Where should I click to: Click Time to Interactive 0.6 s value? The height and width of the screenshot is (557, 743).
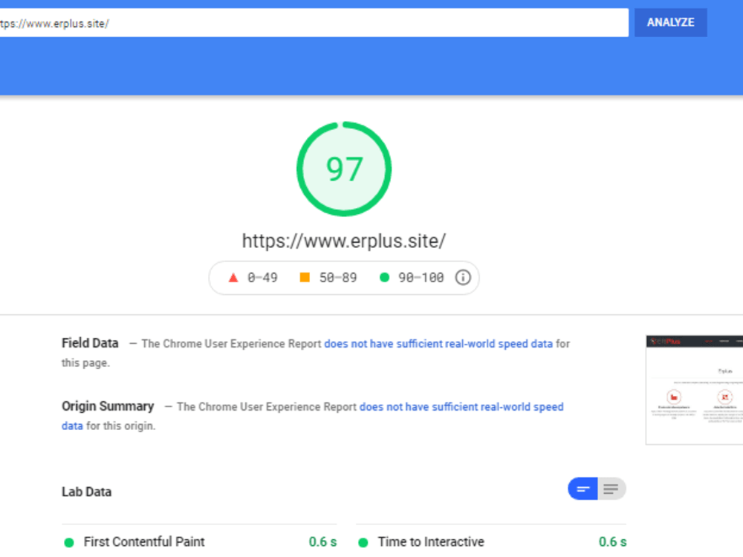click(612, 541)
